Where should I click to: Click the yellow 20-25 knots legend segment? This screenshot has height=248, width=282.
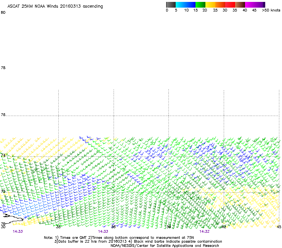coord(210,5)
